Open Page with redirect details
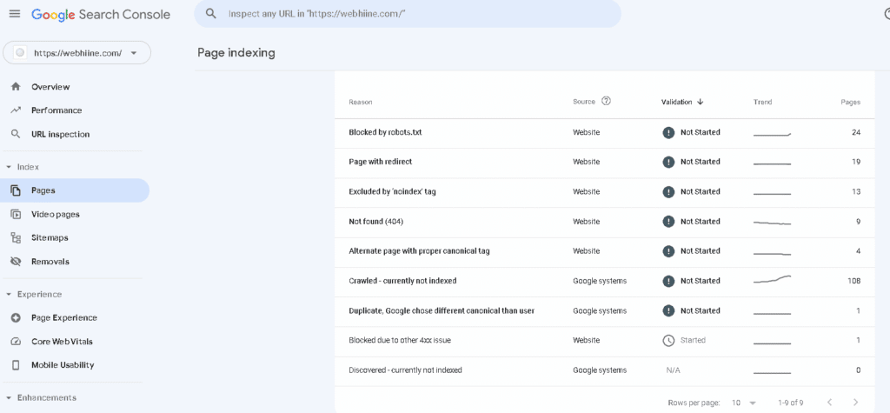This screenshot has height=413, width=890. click(605, 162)
